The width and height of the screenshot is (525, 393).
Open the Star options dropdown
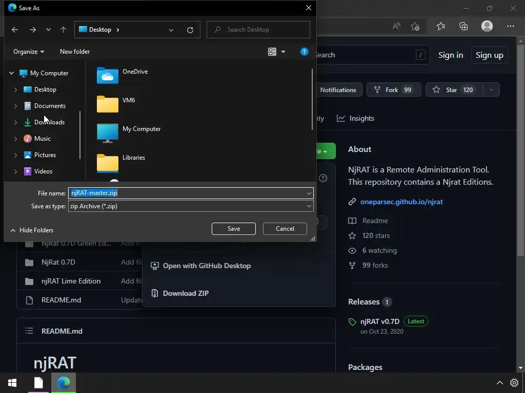click(491, 90)
